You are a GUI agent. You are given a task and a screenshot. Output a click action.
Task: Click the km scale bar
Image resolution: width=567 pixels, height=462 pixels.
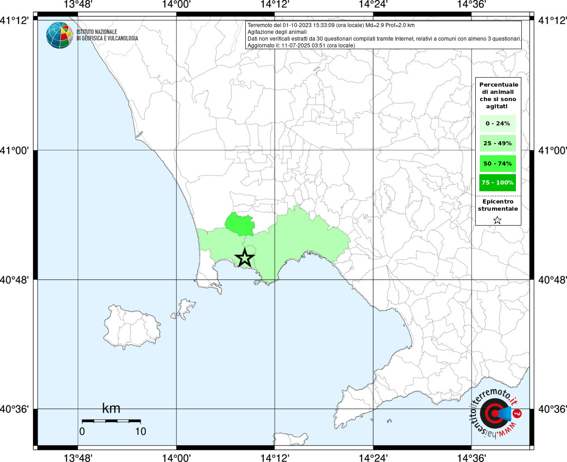111,421
